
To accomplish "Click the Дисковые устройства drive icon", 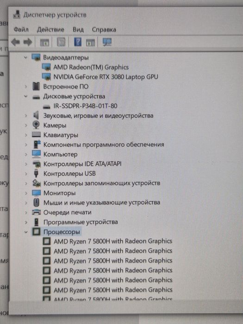I will click(37, 97).
